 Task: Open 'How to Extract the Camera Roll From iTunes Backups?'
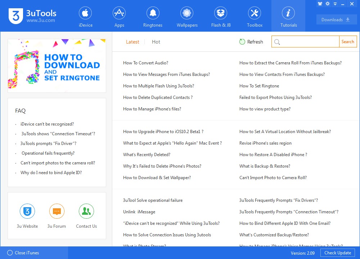291,63
